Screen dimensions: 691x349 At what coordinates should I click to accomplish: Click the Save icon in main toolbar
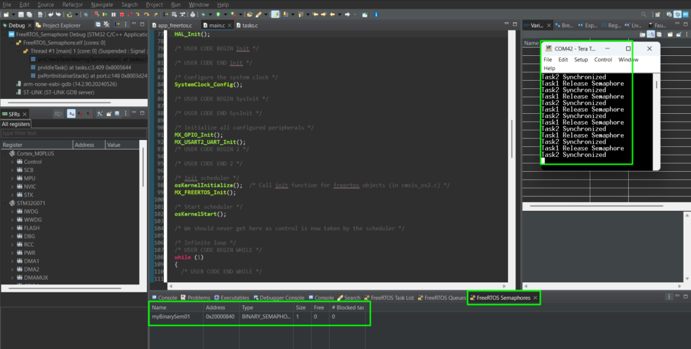pyautogui.click(x=21, y=13)
